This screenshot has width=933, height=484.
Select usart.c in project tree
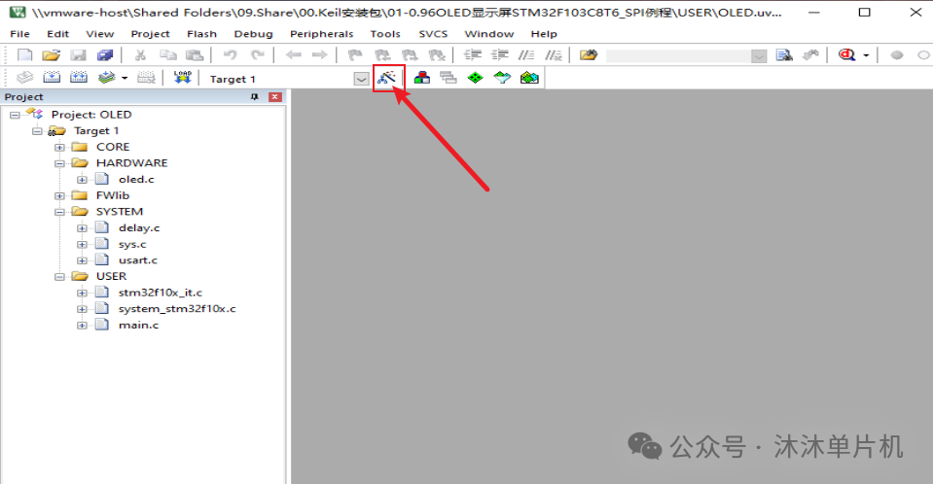point(137,260)
